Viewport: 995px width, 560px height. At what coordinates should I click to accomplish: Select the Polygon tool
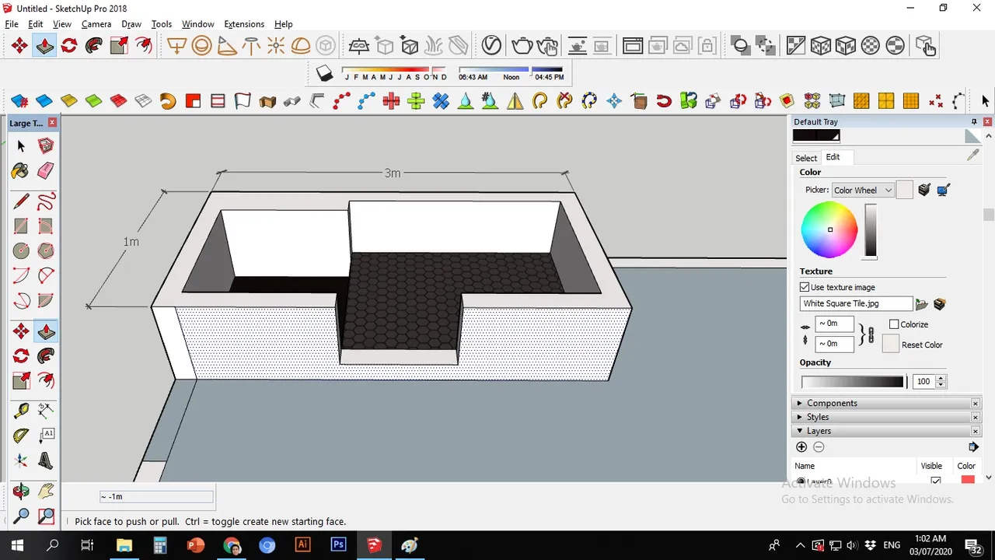coord(46,251)
